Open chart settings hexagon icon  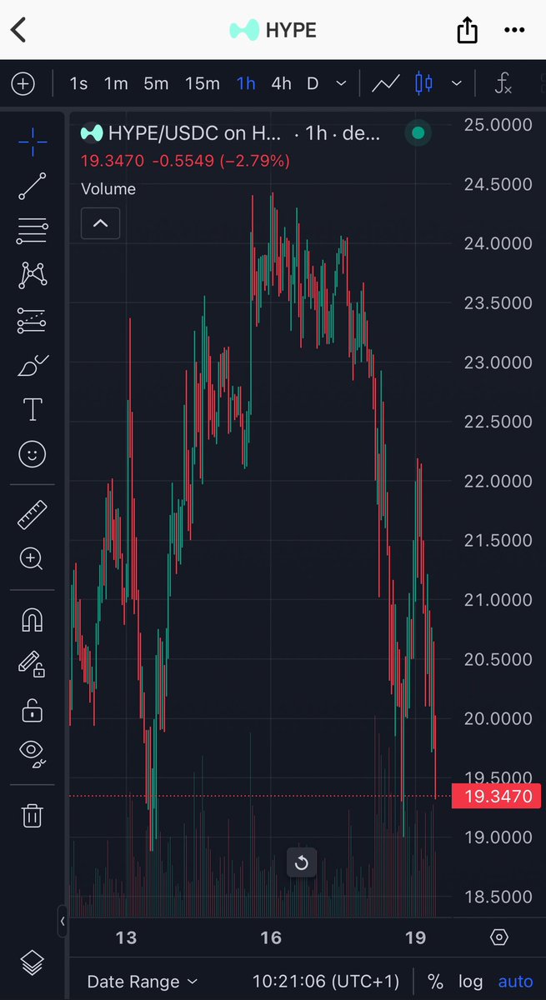tap(498, 937)
